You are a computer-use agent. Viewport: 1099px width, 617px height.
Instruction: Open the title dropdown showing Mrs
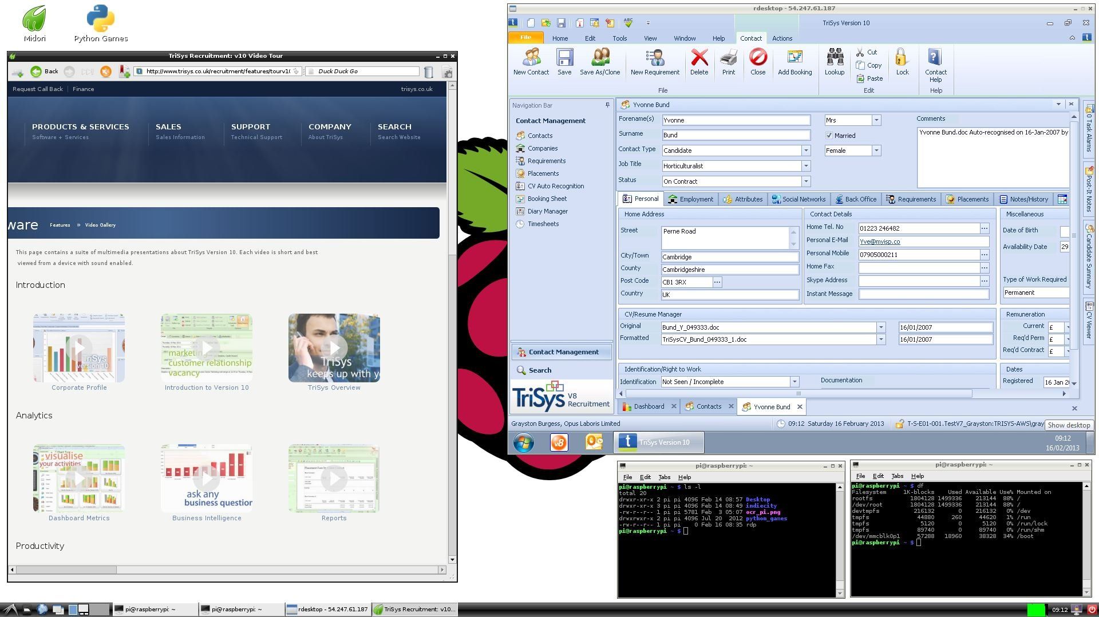tap(876, 120)
